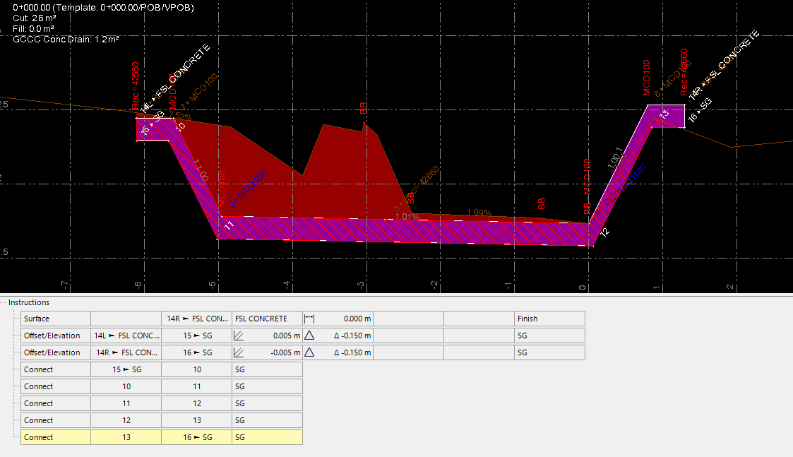
Task: Click the delta triangle icon in the 16 ► SG row
Action: 309,352
